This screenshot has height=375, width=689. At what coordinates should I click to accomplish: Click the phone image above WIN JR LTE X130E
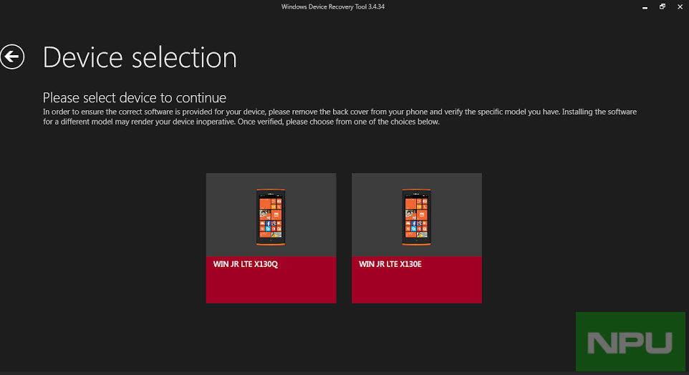tap(416, 217)
